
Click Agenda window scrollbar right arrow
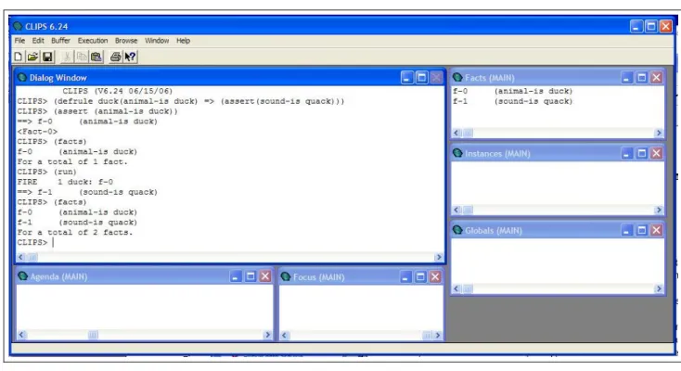point(267,335)
